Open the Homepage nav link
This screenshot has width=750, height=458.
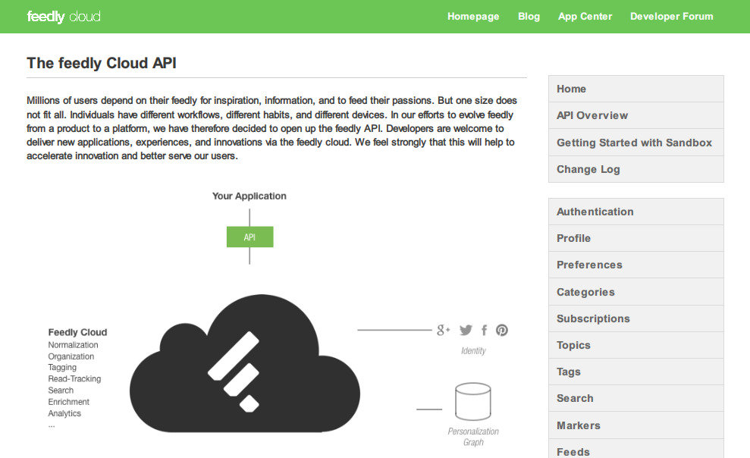pyautogui.click(x=473, y=16)
